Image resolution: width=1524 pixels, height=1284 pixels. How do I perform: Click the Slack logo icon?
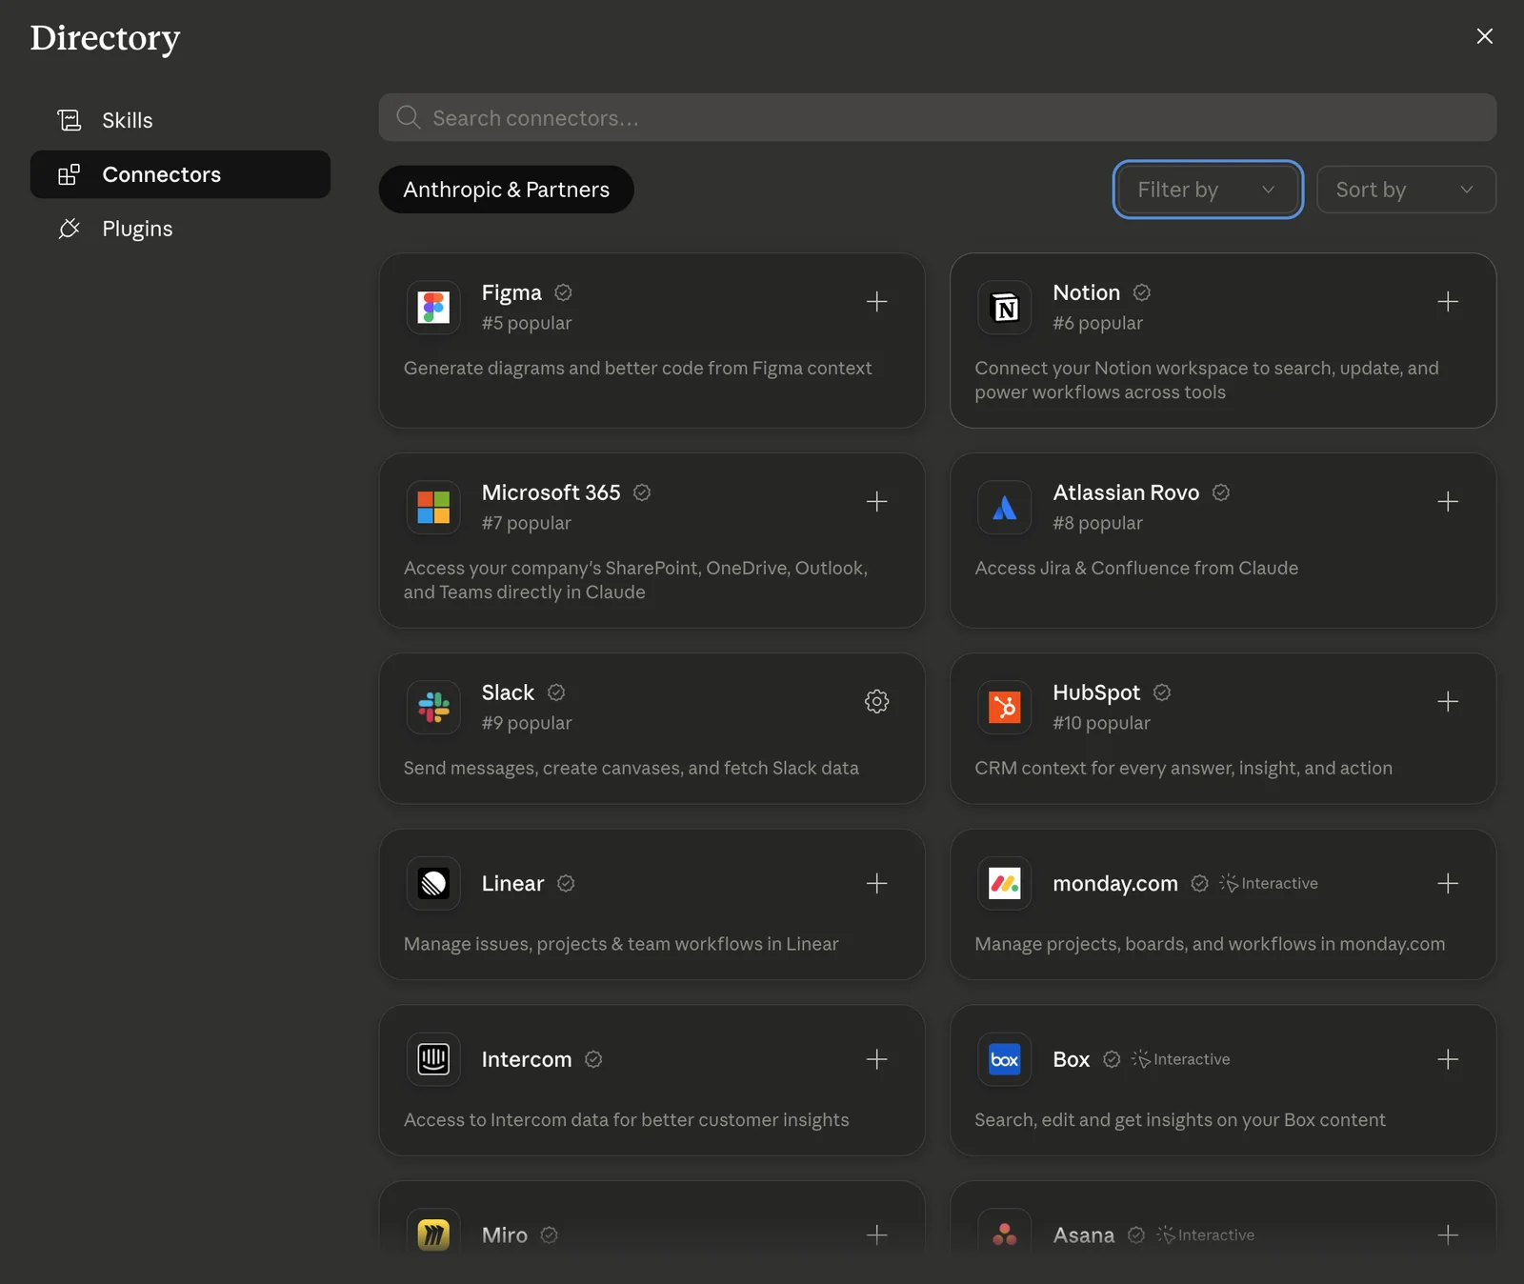point(433,707)
